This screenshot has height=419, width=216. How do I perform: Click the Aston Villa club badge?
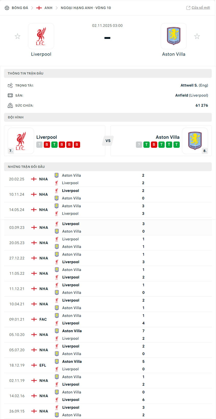click(x=174, y=36)
